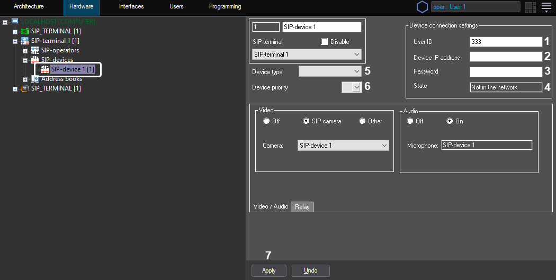556x280 pixels.
Task: Click the Undo button
Action: [310, 270]
